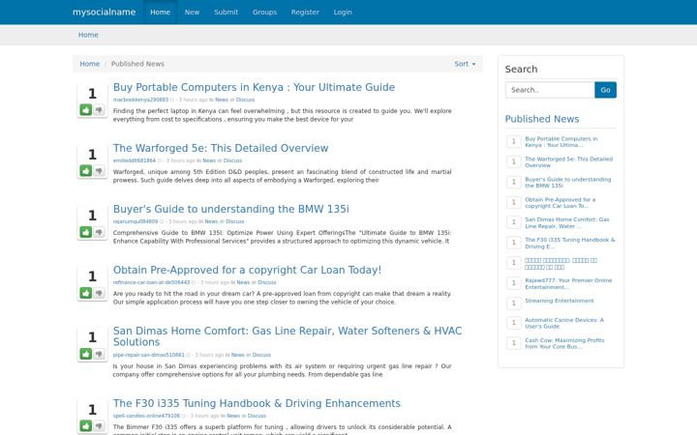Open sidebar link San Dimas Home Comfort
The width and height of the screenshot is (697, 435).
click(x=566, y=223)
